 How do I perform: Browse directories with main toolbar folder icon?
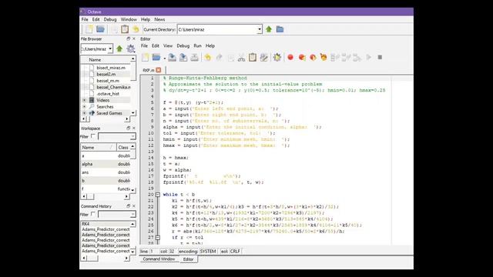click(280, 29)
